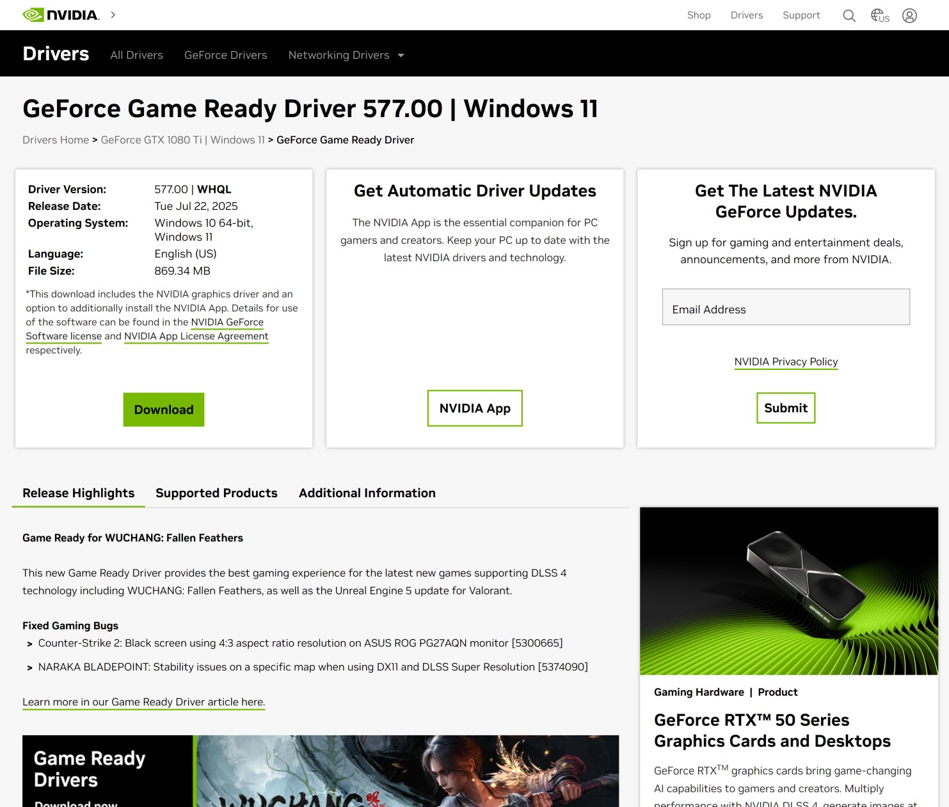Click the NVIDIA App button
Image resolution: width=949 pixels, height=807 pixels.
pos(475,408)
